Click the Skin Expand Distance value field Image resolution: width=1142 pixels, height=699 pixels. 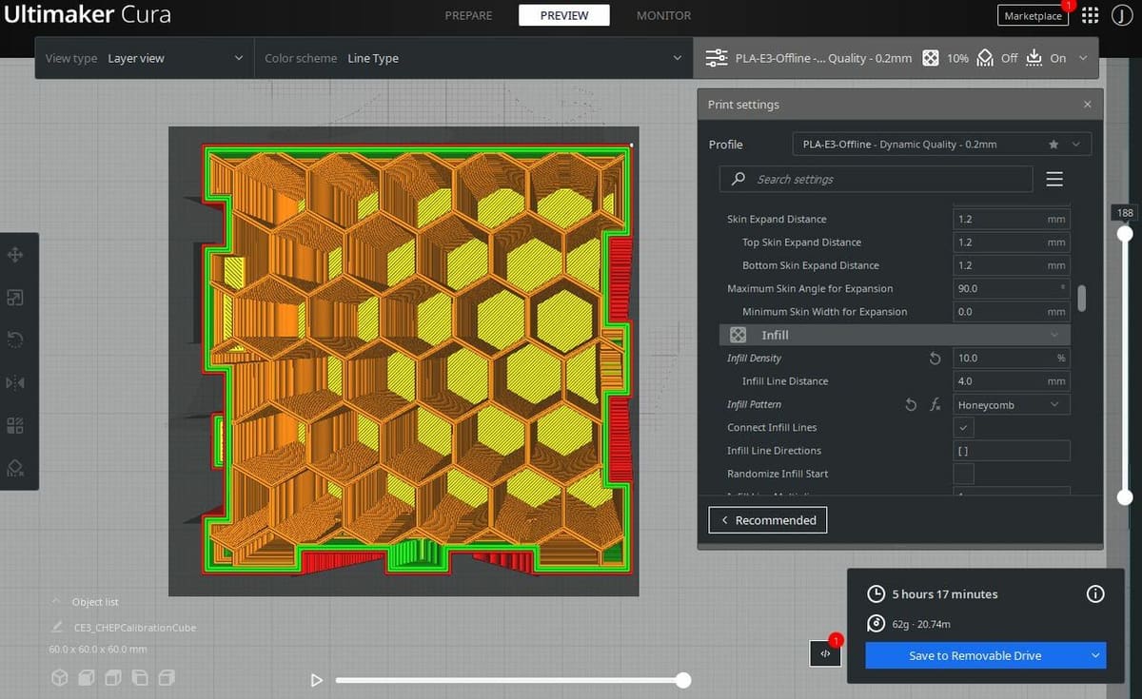1012,219
